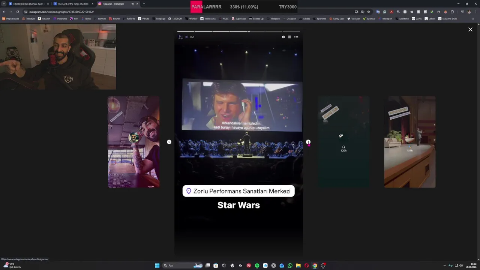
Task: Open the Trendyol bookmark
Action: 29,19
